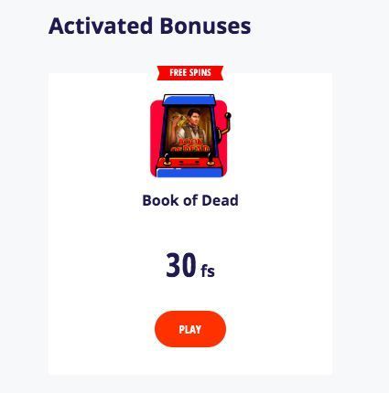Click the word Activated in the heading
Image resolution: width=389 pixels, height=393 pixels.
point(101,26)
